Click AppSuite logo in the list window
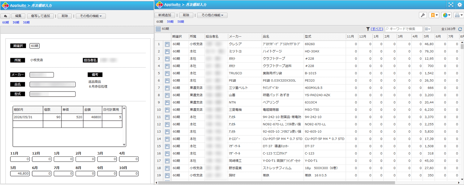Viewport: 464px width, 185px height. point(159,5)
